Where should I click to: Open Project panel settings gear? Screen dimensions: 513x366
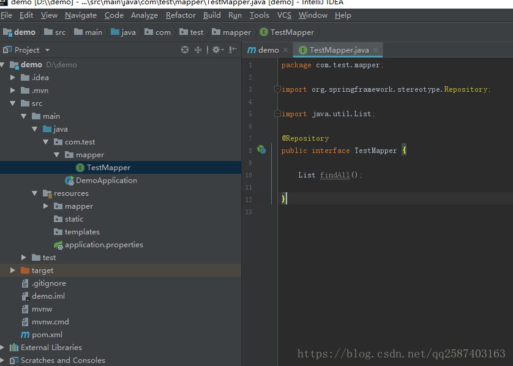tap(215, 50)
